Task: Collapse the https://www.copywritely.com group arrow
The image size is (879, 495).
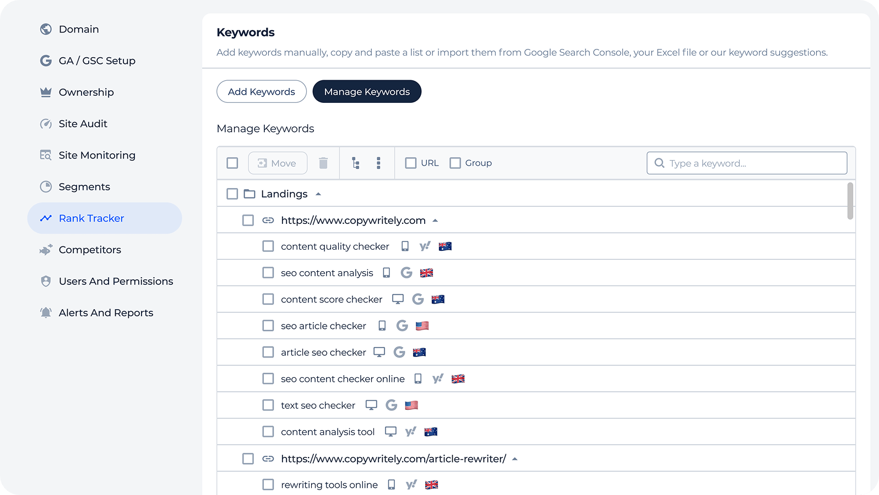Action: coord(435,221)
